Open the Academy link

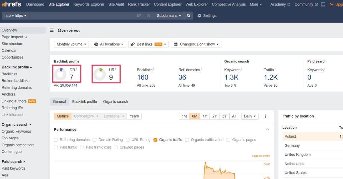[280, 4]
